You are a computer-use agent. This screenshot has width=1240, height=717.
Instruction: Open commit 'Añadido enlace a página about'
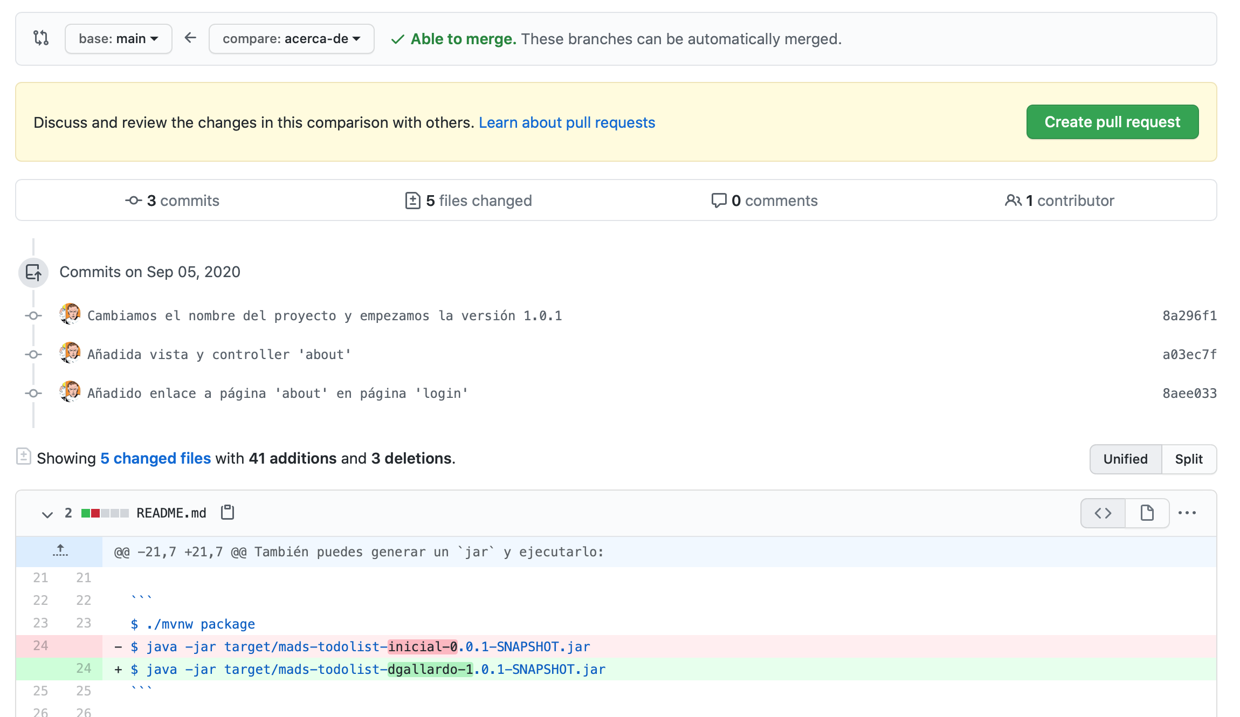coord(278,394)
